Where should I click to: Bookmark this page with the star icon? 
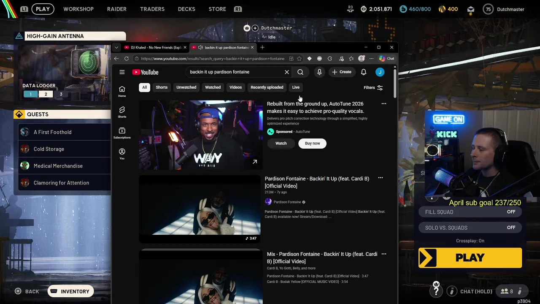[x=299, y=59]
